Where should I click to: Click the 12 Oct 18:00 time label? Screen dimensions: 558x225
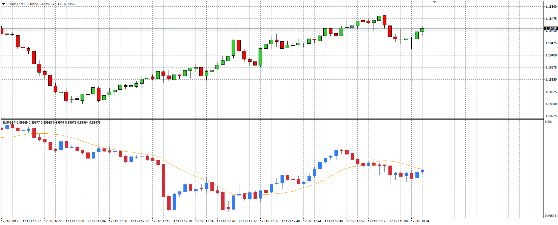point(399,221)
